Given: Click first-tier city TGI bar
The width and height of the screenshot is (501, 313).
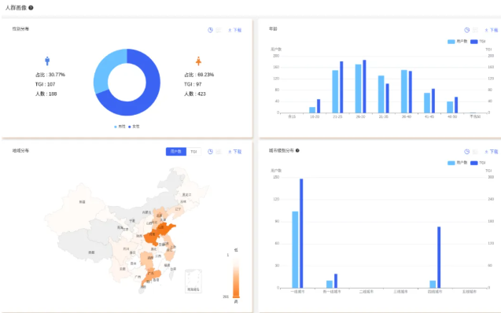Looking at the screenshot, I should [301, 233].
